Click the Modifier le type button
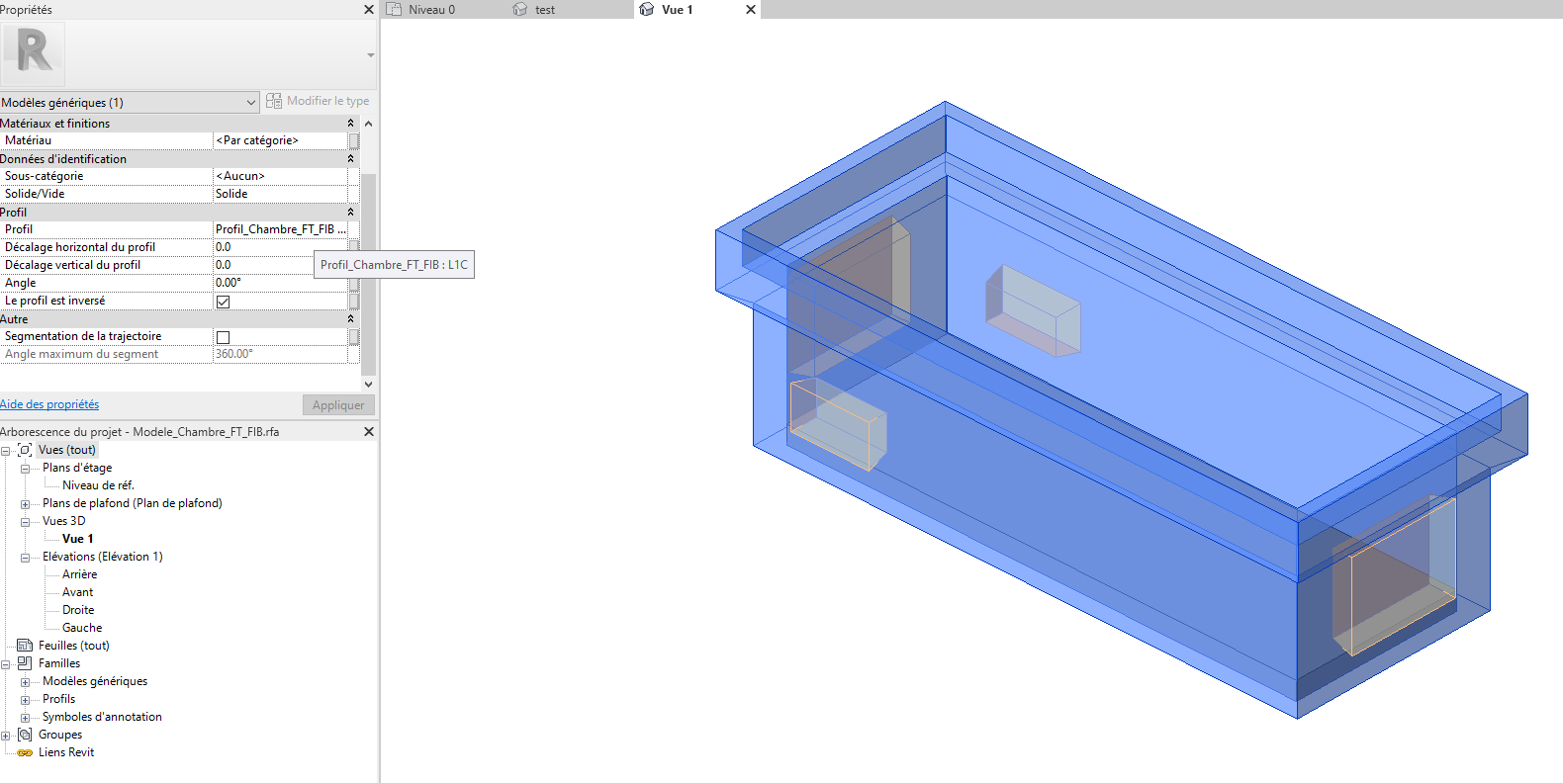Viewport: 1563px width, 783px height. (x=318, y=101)
